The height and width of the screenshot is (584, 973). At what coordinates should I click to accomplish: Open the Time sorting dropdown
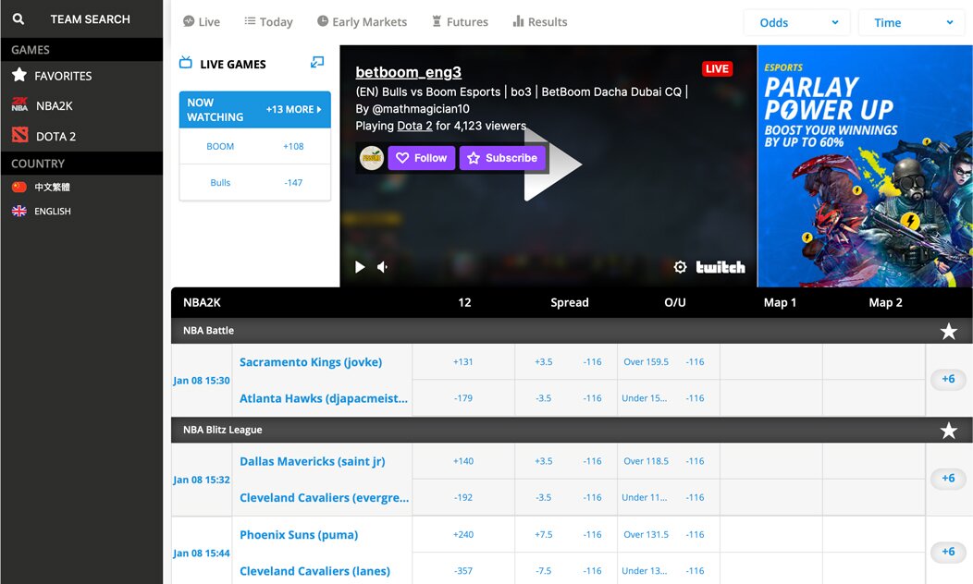pyautogui.click(x=912, y=23)
